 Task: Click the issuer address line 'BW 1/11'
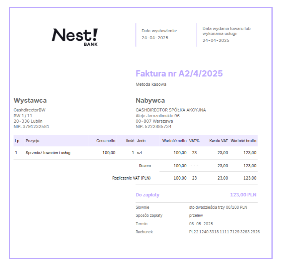coord(23,116)
